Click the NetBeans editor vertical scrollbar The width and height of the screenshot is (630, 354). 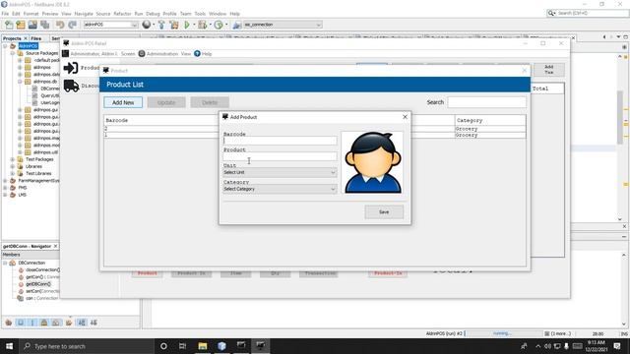click(x=620, y=117)
